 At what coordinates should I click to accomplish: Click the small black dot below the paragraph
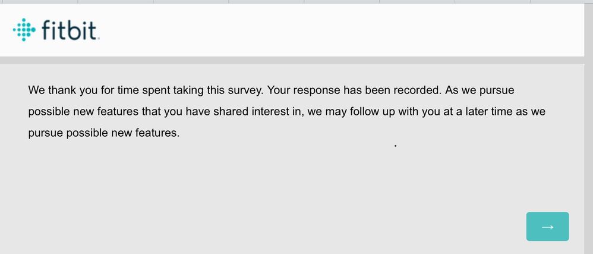[x=396, y=146]
